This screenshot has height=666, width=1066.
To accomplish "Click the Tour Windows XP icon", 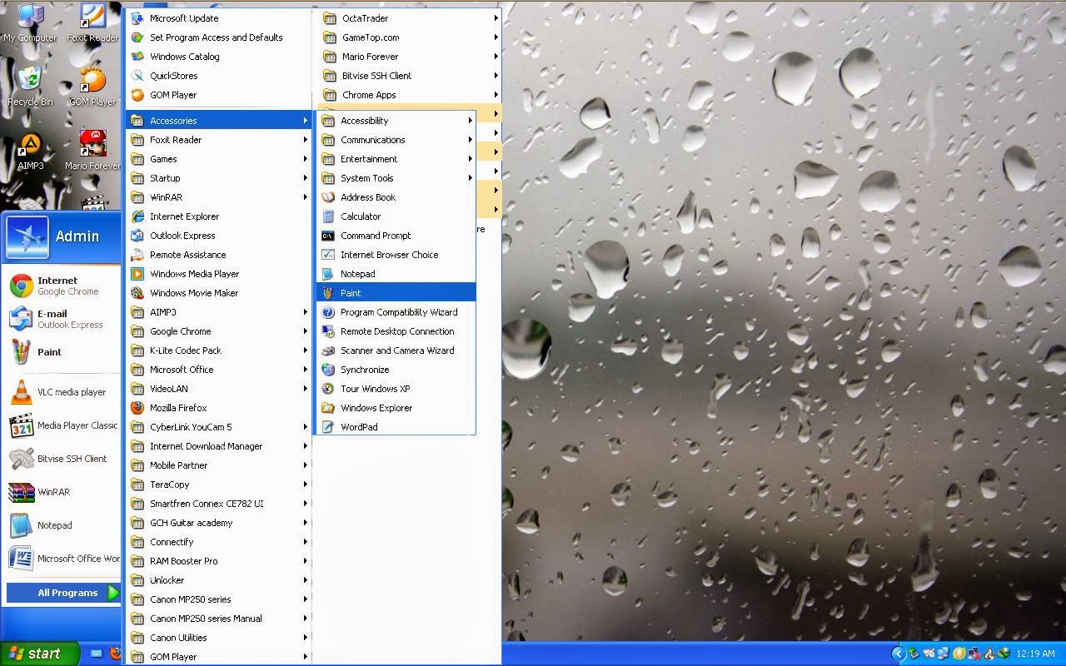I will pyautogui.click(x=328, y=389).
